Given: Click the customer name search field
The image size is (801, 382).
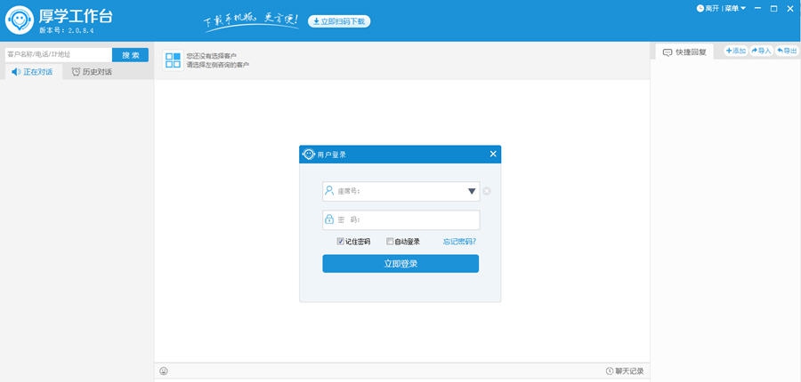Looking at the screenshot, I should 58,54.
